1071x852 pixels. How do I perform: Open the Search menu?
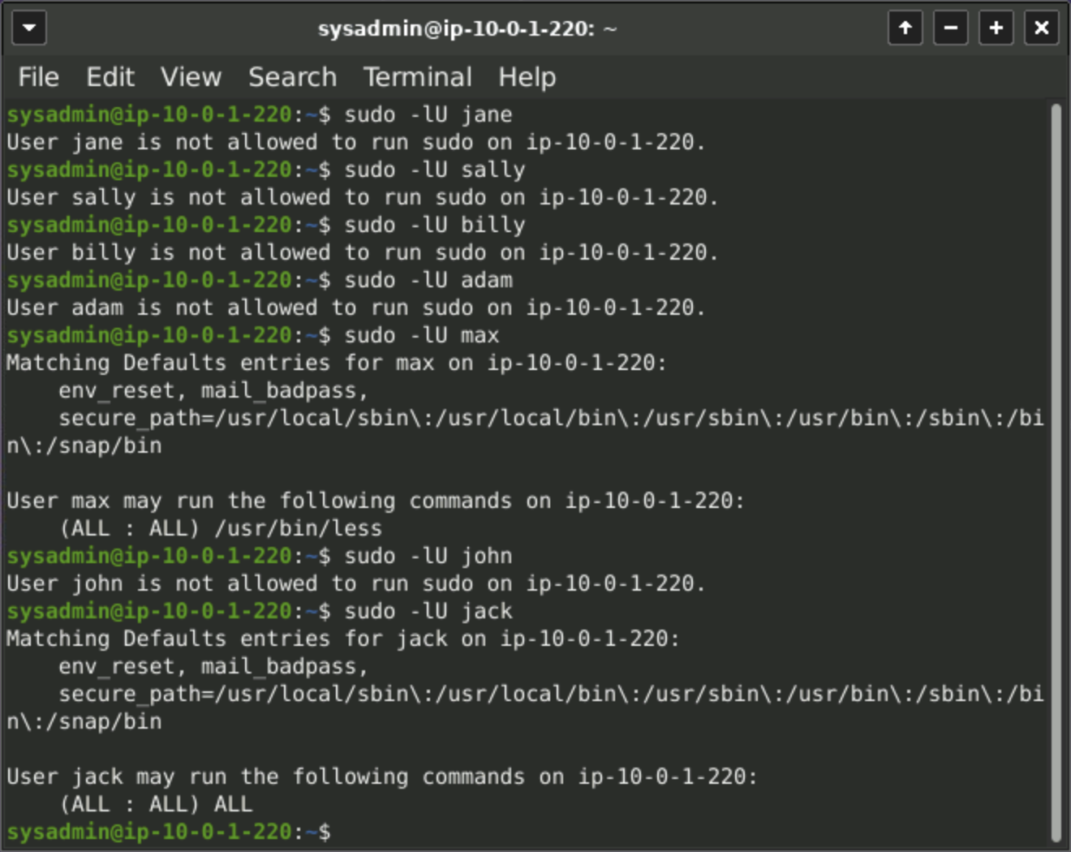[292, 77]
